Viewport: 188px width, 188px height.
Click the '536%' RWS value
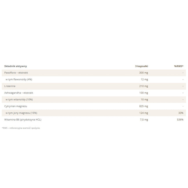click(x=180, y=120)
